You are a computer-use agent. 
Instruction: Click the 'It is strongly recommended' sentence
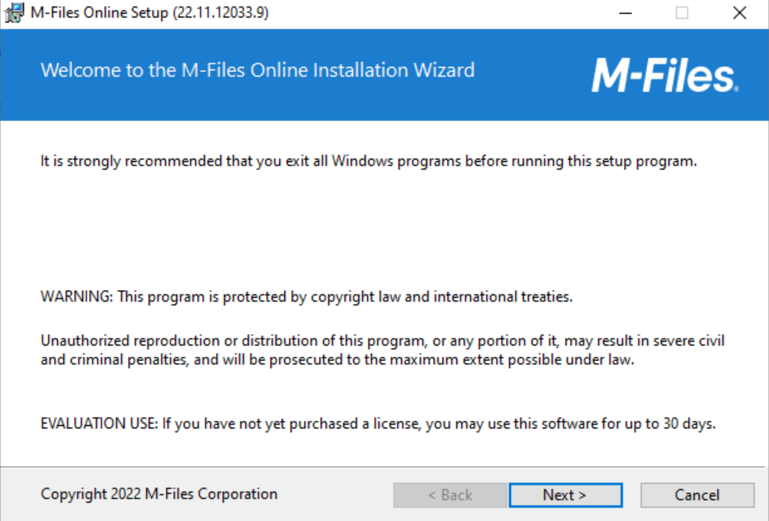369,161
